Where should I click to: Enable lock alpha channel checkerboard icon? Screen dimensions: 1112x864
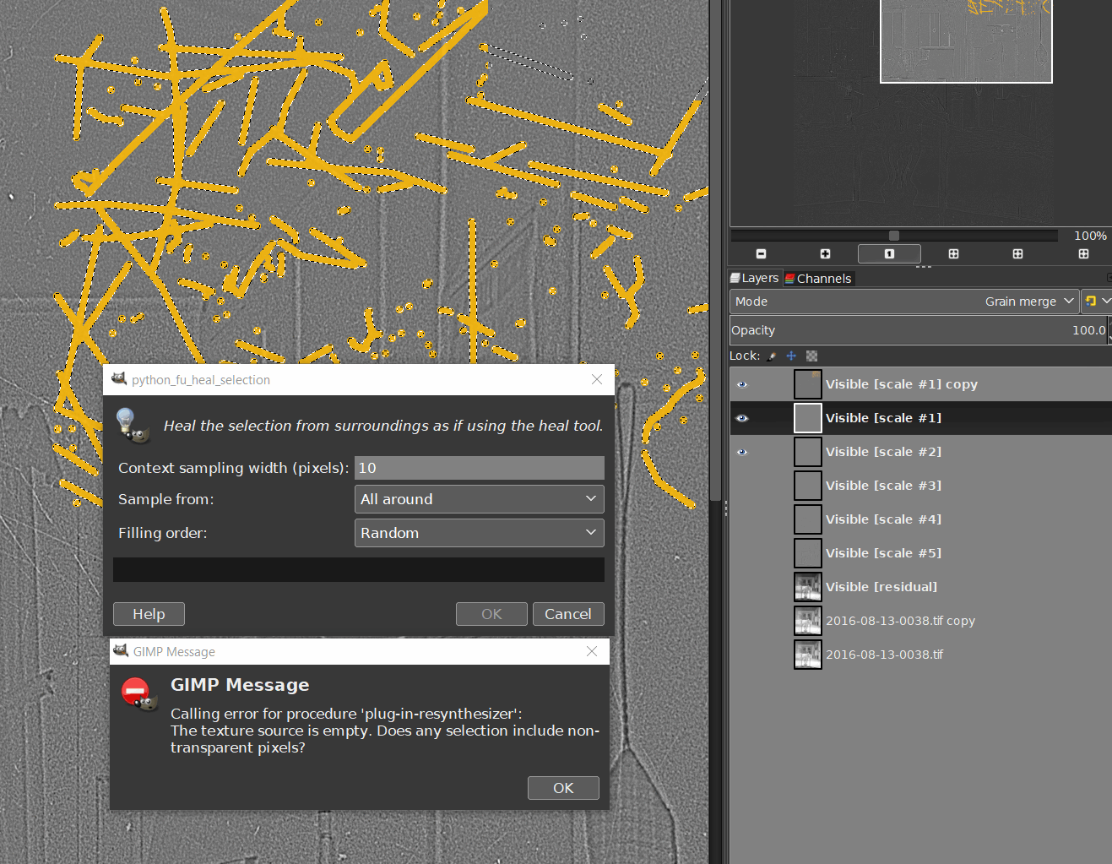point(811,356)
